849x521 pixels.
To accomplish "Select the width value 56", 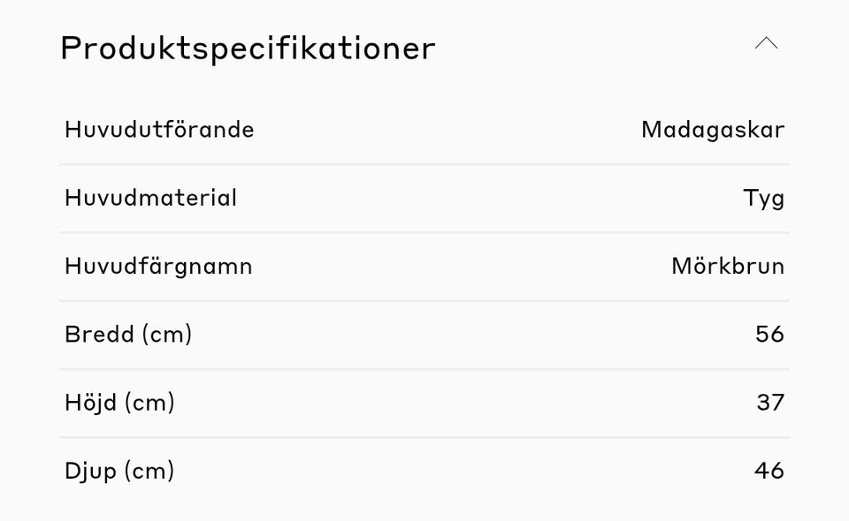I will point(769,334).
